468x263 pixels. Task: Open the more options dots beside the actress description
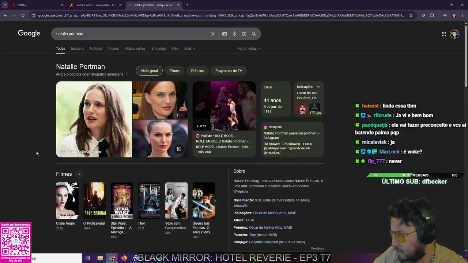pyautogui.click(x=127, y=74)
